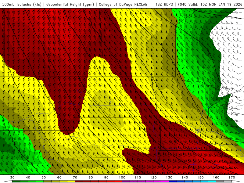Click the legend value 170

coord(232,178)
